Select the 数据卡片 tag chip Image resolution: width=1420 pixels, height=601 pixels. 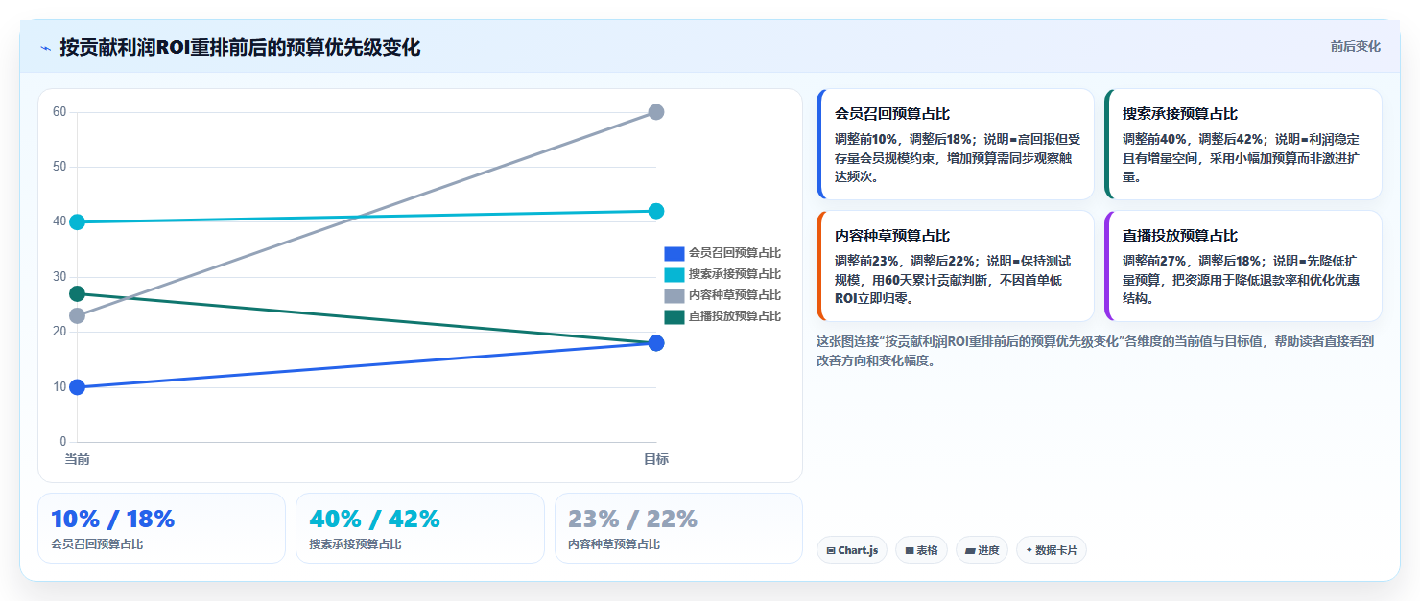1051,550
